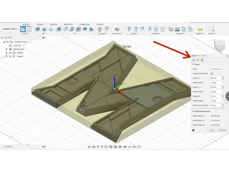Open the Post Process tab in Setup dialog
Viewport: 229px width, 172px height.
(202, 60)
